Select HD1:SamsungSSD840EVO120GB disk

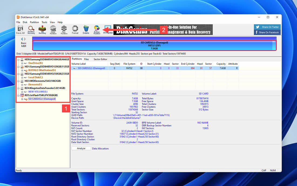coord(47,67)
